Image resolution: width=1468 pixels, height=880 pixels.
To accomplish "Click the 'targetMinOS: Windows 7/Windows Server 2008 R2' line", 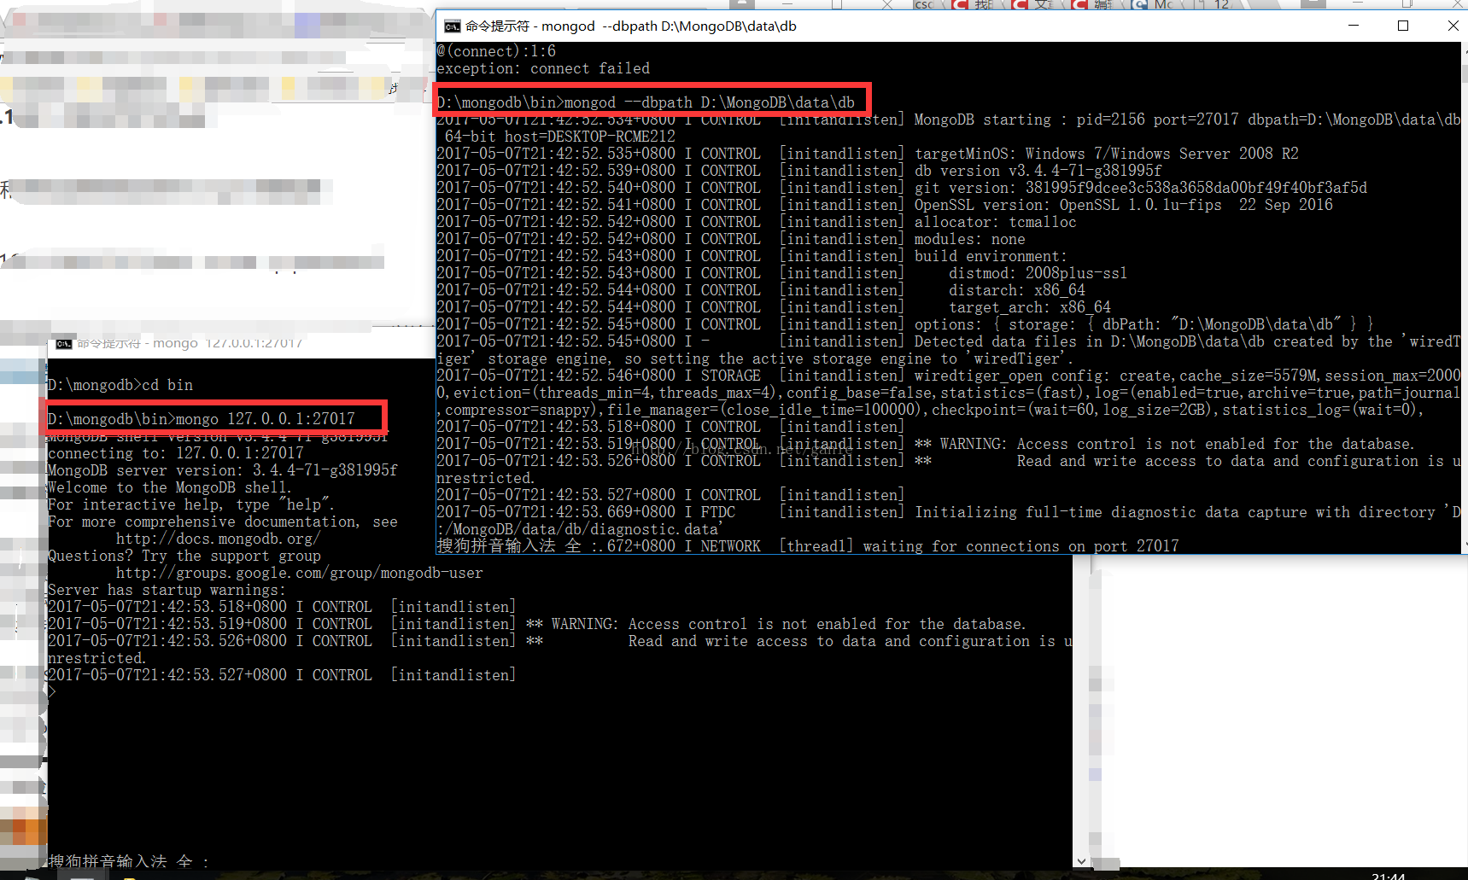I will [868, 154].
